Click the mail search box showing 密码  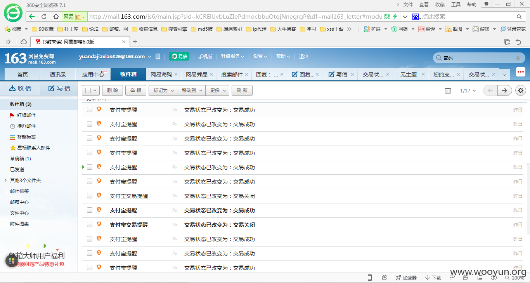(x=479, y=58)
